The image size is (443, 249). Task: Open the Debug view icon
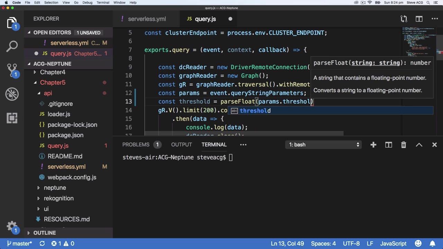(x=12, y=94)
